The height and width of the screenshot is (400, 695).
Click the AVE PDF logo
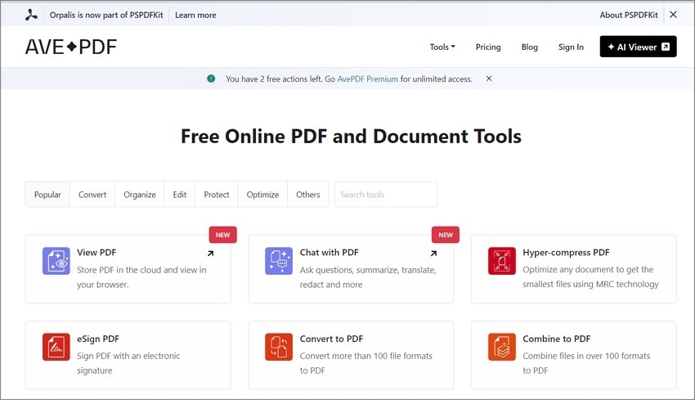71,47
